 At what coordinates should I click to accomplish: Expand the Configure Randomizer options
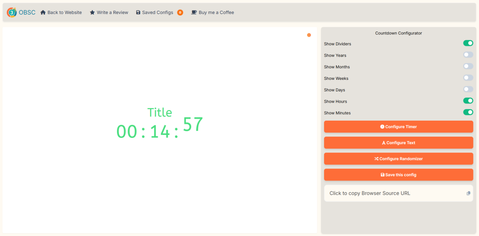(398, 159)
